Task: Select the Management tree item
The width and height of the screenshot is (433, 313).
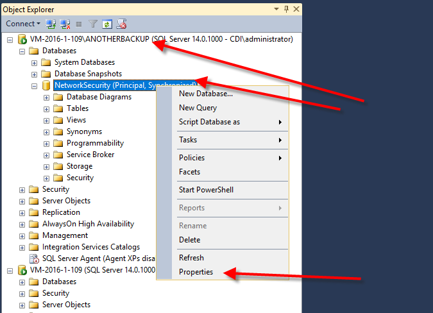Action: [65, 235]
